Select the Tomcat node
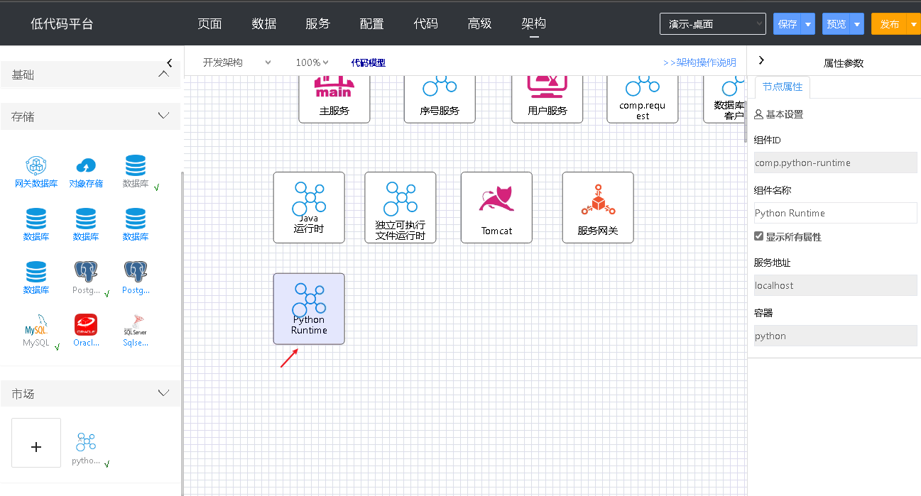This screenshot has width=921, height=496. (x=496, y=207)
